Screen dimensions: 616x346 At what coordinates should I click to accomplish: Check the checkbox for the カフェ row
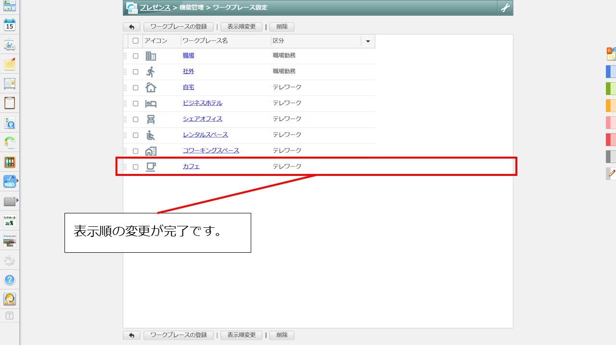tap(135, 166)
